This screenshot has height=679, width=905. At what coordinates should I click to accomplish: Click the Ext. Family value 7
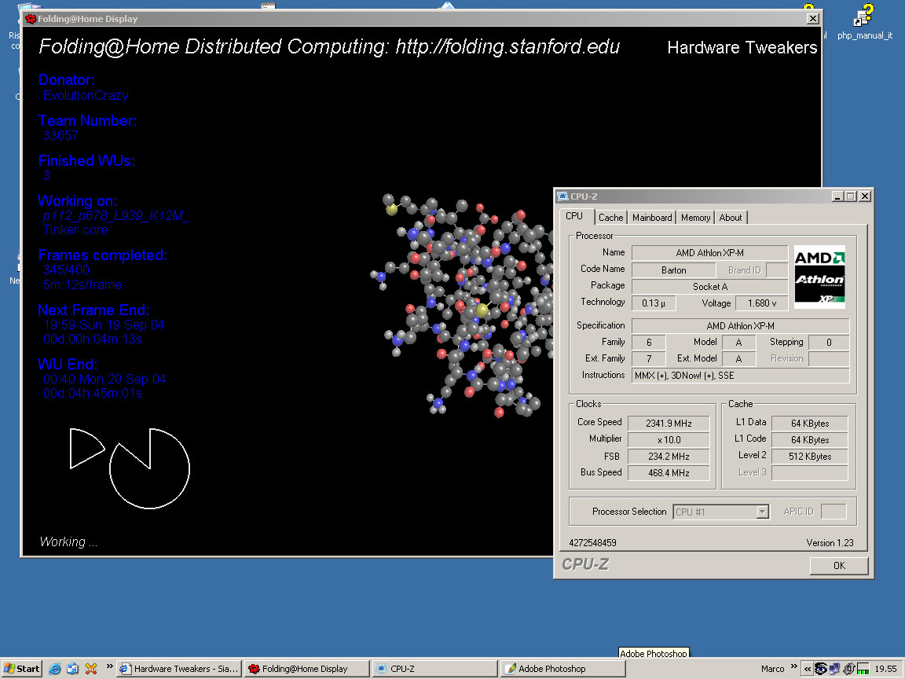click(649, 358)
